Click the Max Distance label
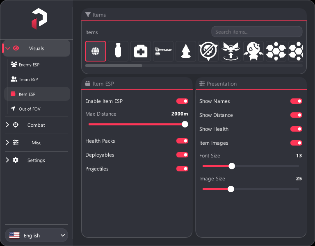The width and height of the screenshot is (315, 246). coord(101,114)
